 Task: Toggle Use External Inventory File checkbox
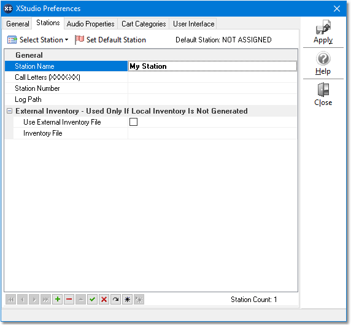(x=133, y=122)
